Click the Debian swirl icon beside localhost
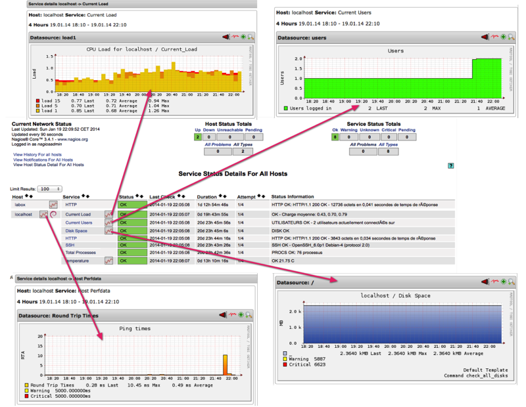Screen dimensions: 526x407 (53, 215)
